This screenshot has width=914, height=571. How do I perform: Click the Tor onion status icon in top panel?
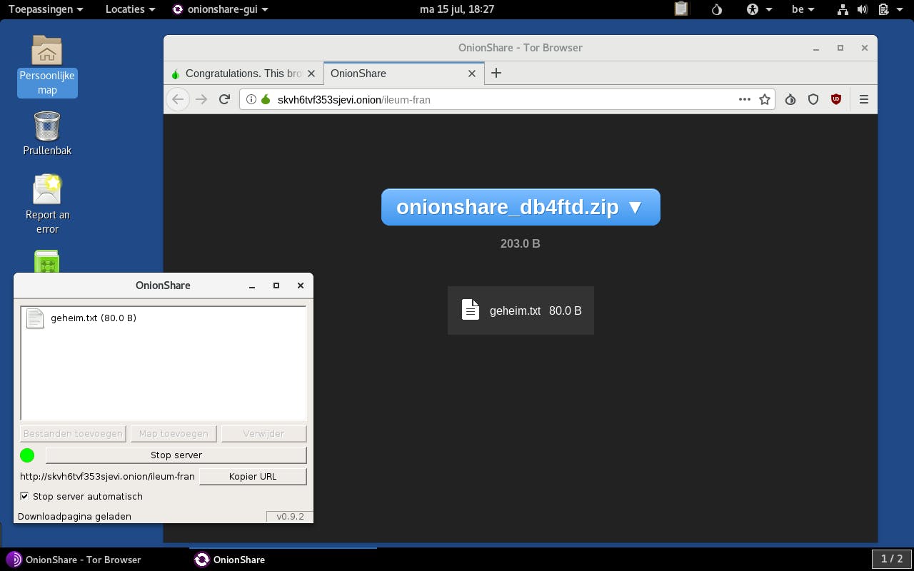click(717, 9)
